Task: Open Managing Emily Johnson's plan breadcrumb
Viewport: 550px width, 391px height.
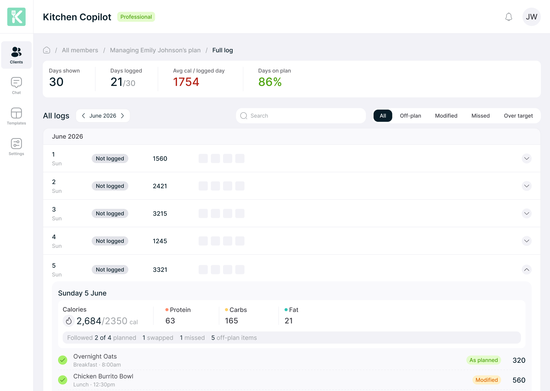Action: point(155,50)
